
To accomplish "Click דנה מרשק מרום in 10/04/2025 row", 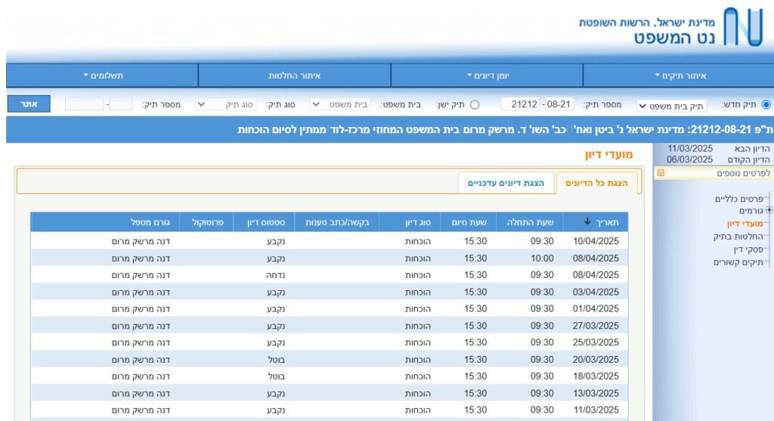I will tap(141, 241).
